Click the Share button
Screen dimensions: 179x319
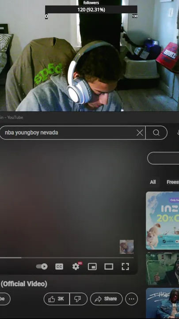point(107,299)
